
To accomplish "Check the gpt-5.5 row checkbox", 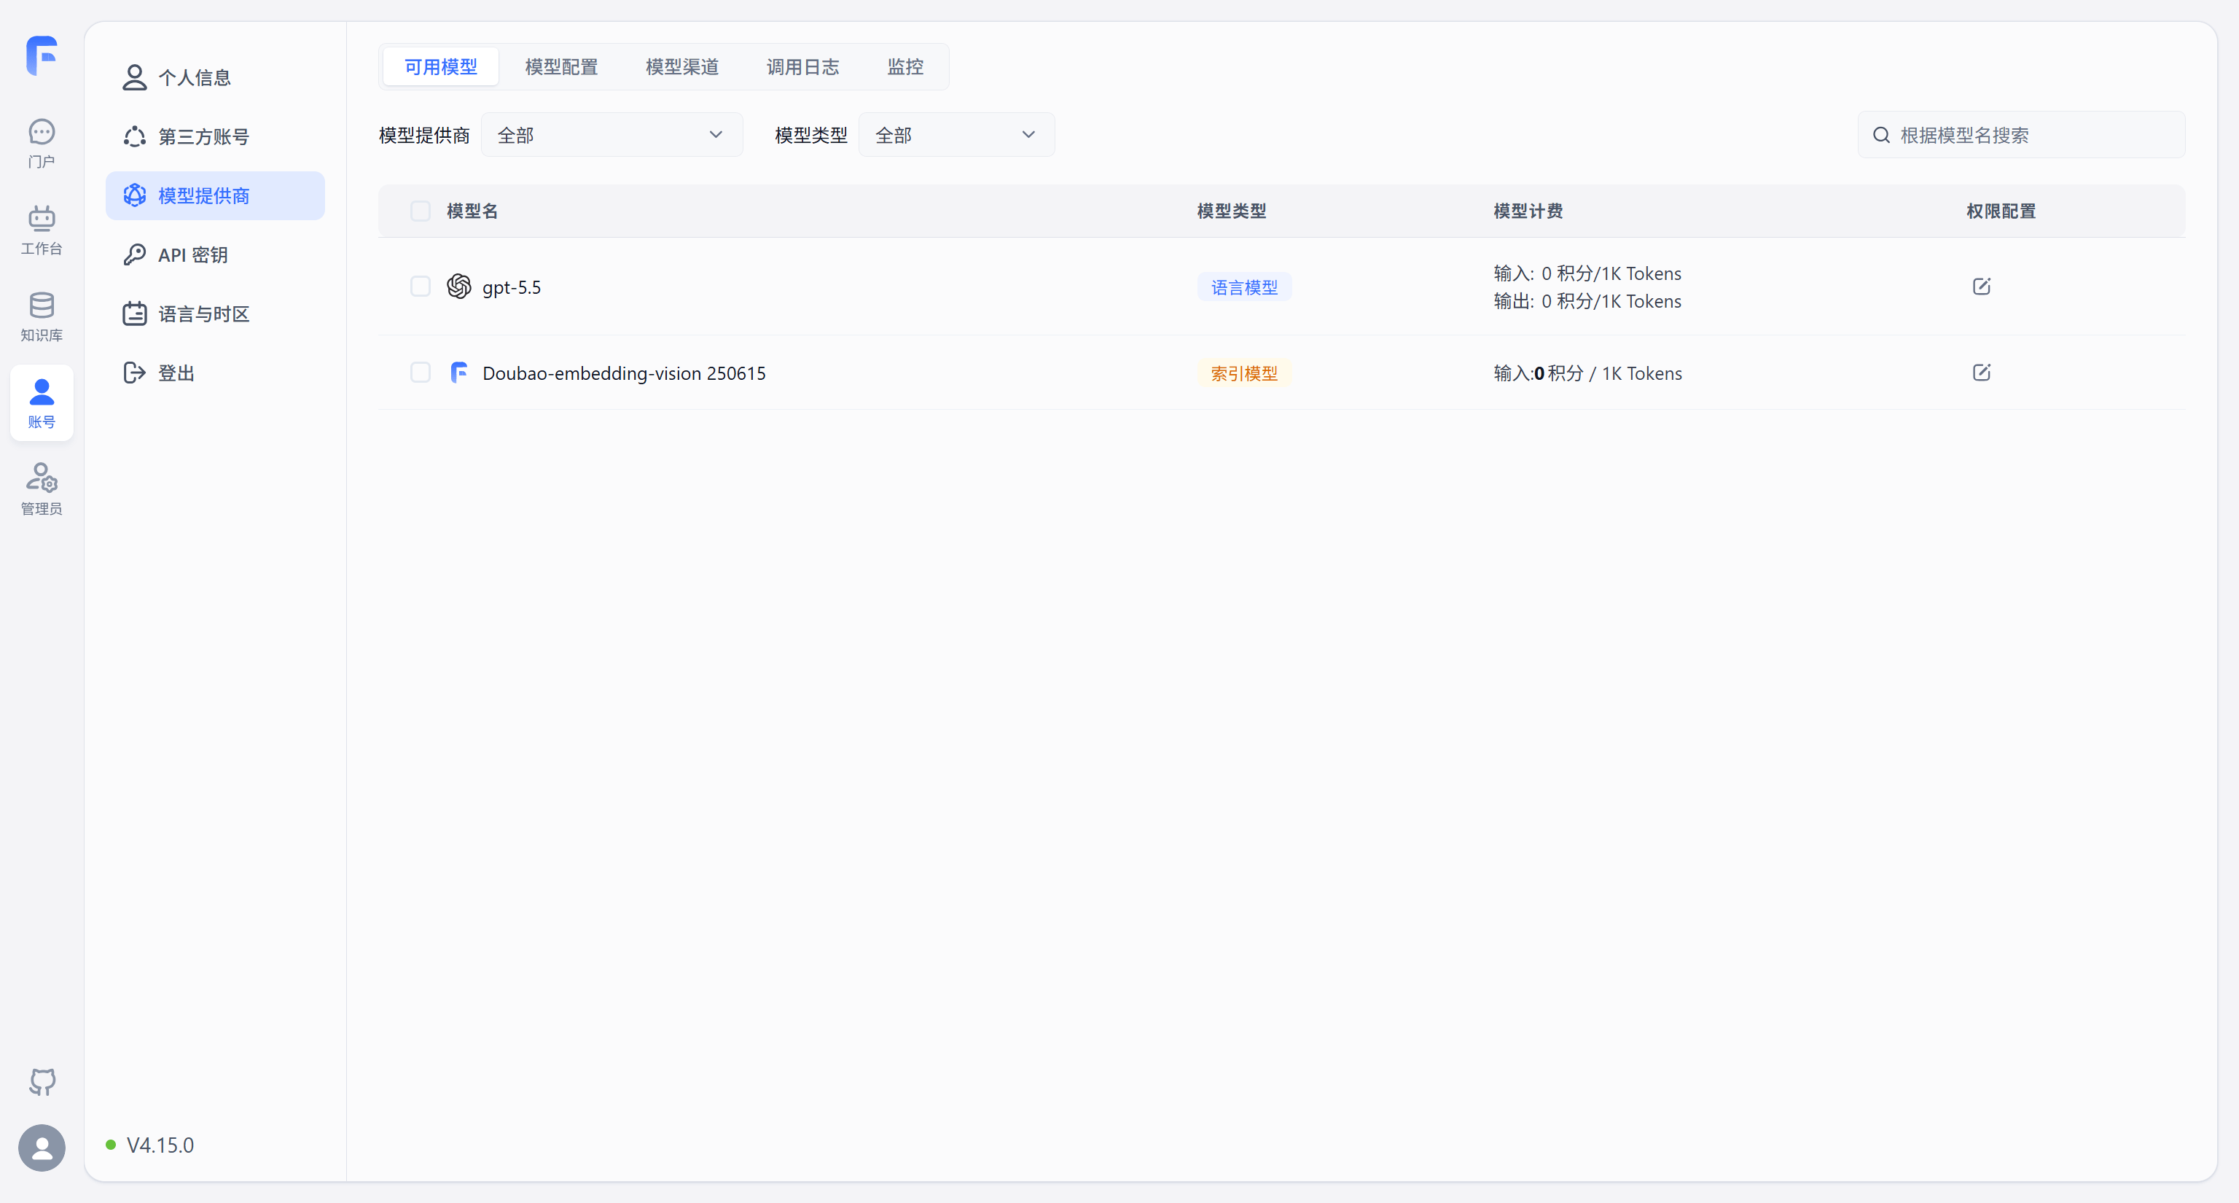I will [x=421, y=287].
